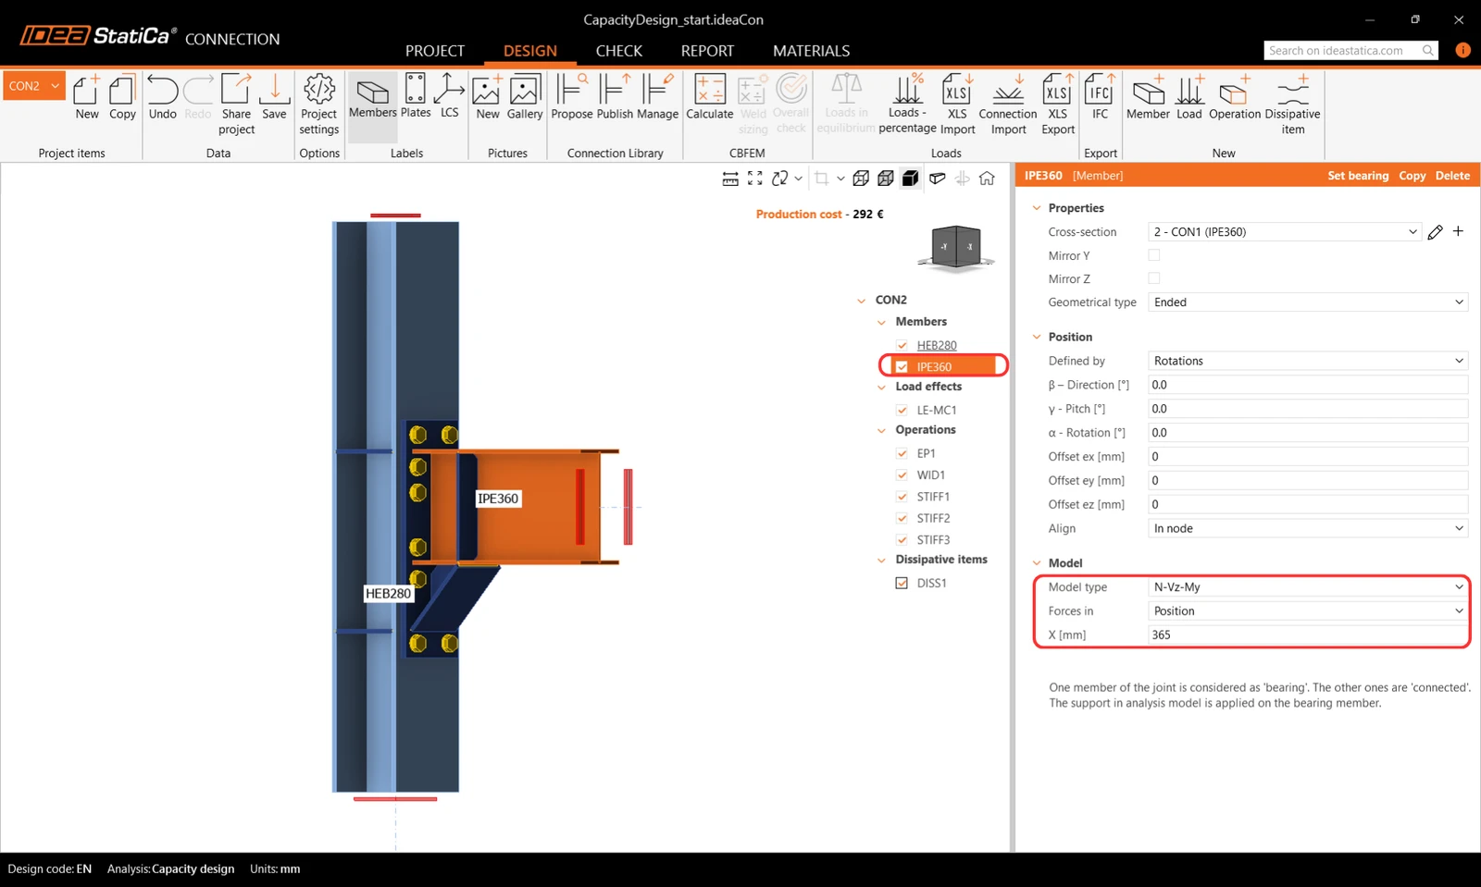Open the pictures Gallery
This screenshot has height=887, width=1481.
(x=524, y=97)
